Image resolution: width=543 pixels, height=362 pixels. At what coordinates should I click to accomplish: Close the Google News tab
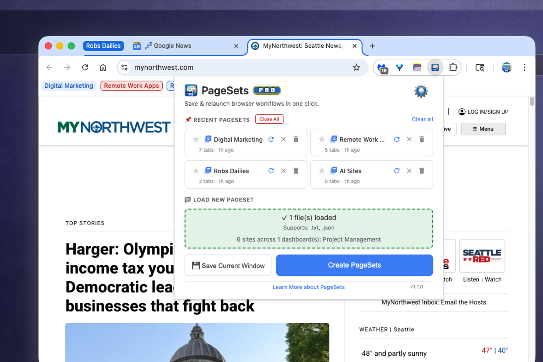point(236,46)
